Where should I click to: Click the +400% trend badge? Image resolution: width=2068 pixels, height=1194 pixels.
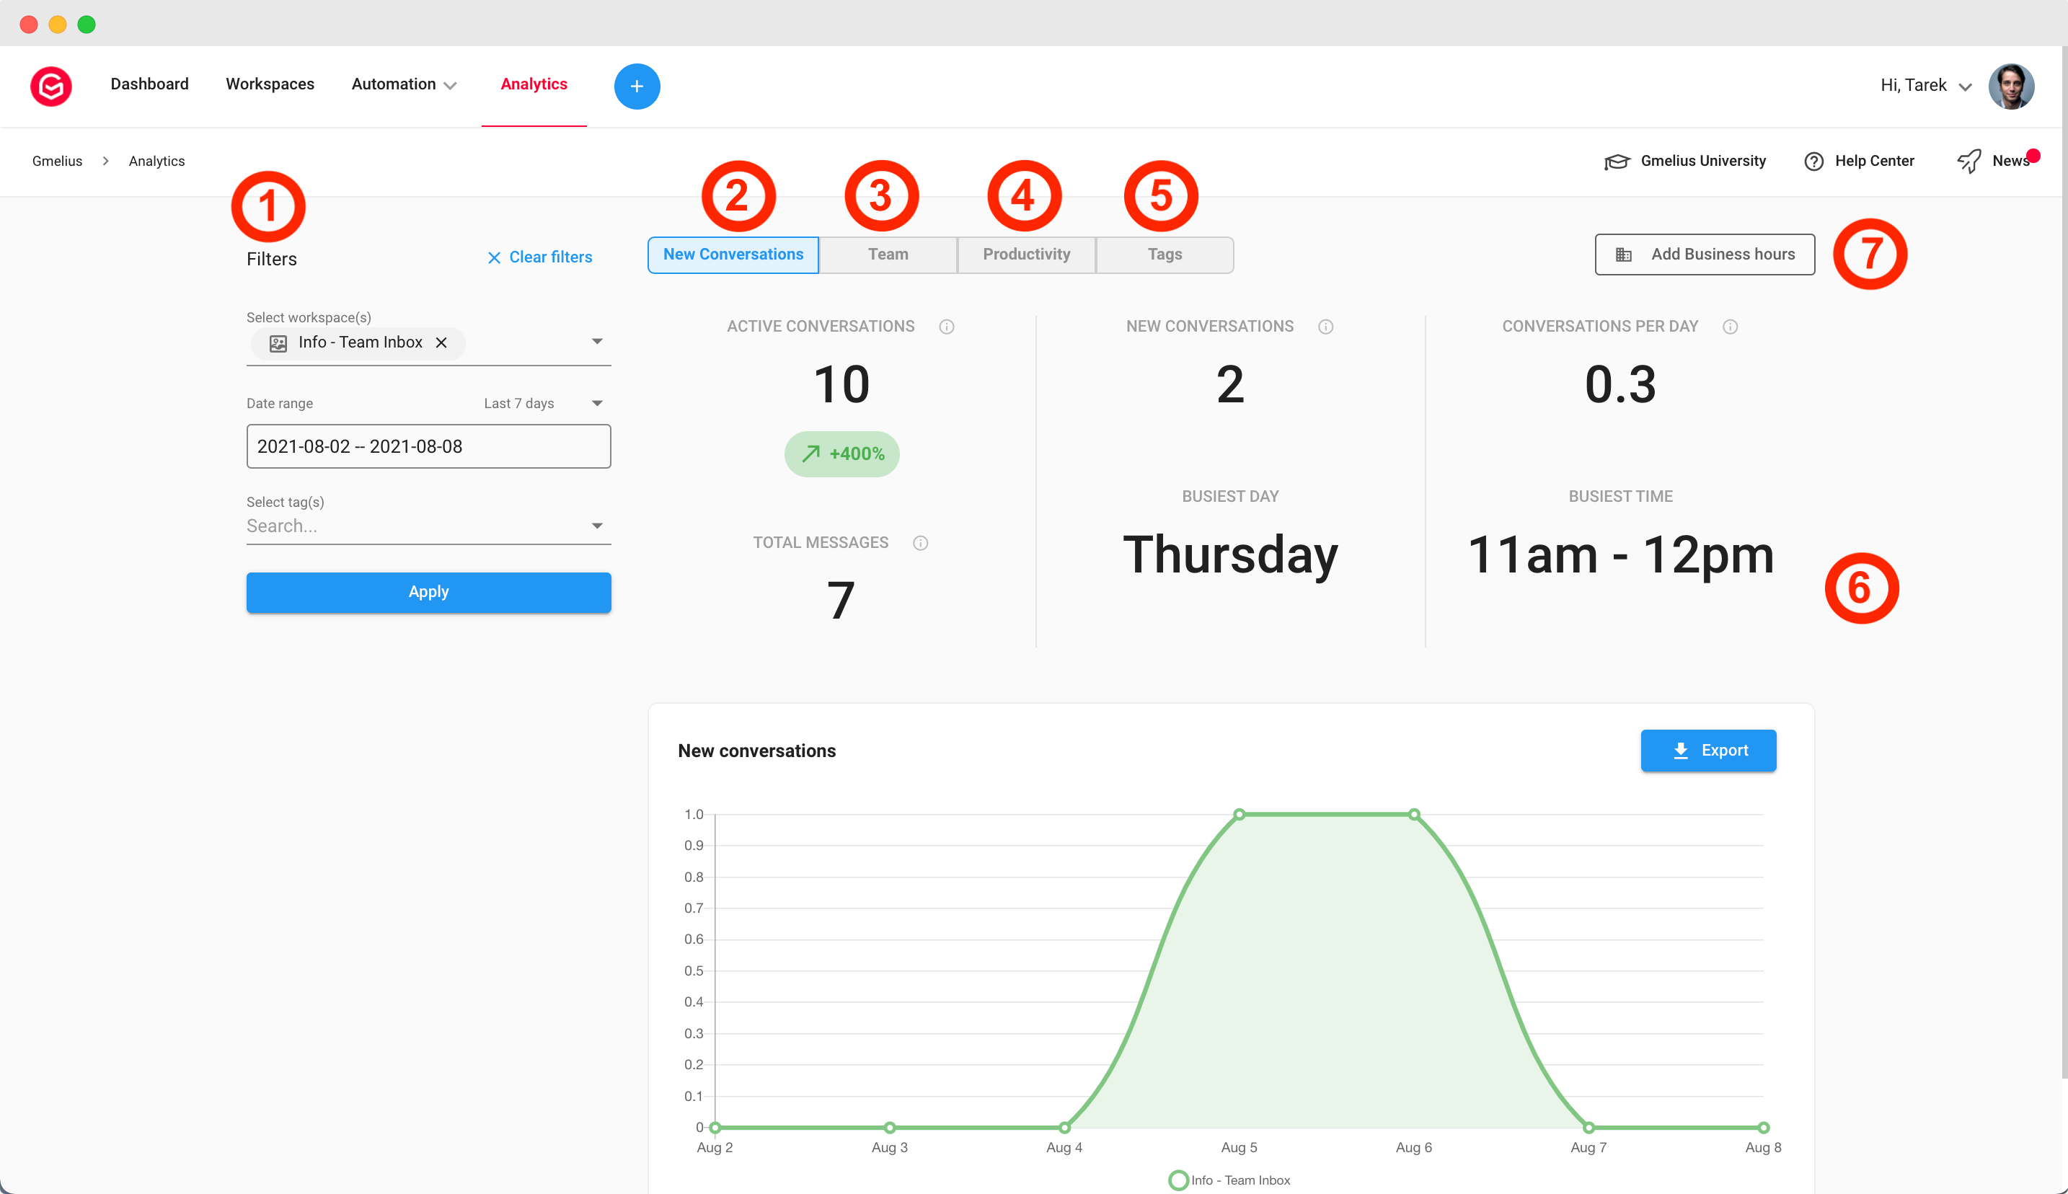point(841,454)
